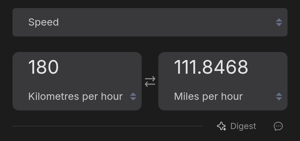
Task: Click the down arrow beside Speed
Action: (x=279, y=24)
